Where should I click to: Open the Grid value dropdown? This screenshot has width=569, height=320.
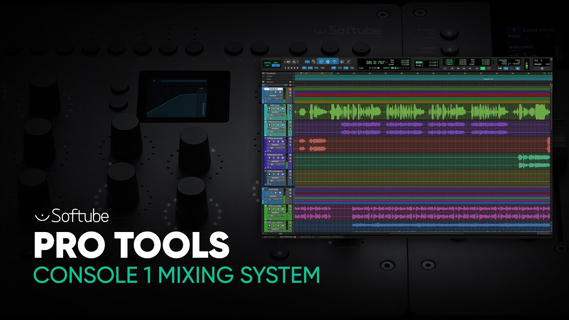(x=437, y=62)
